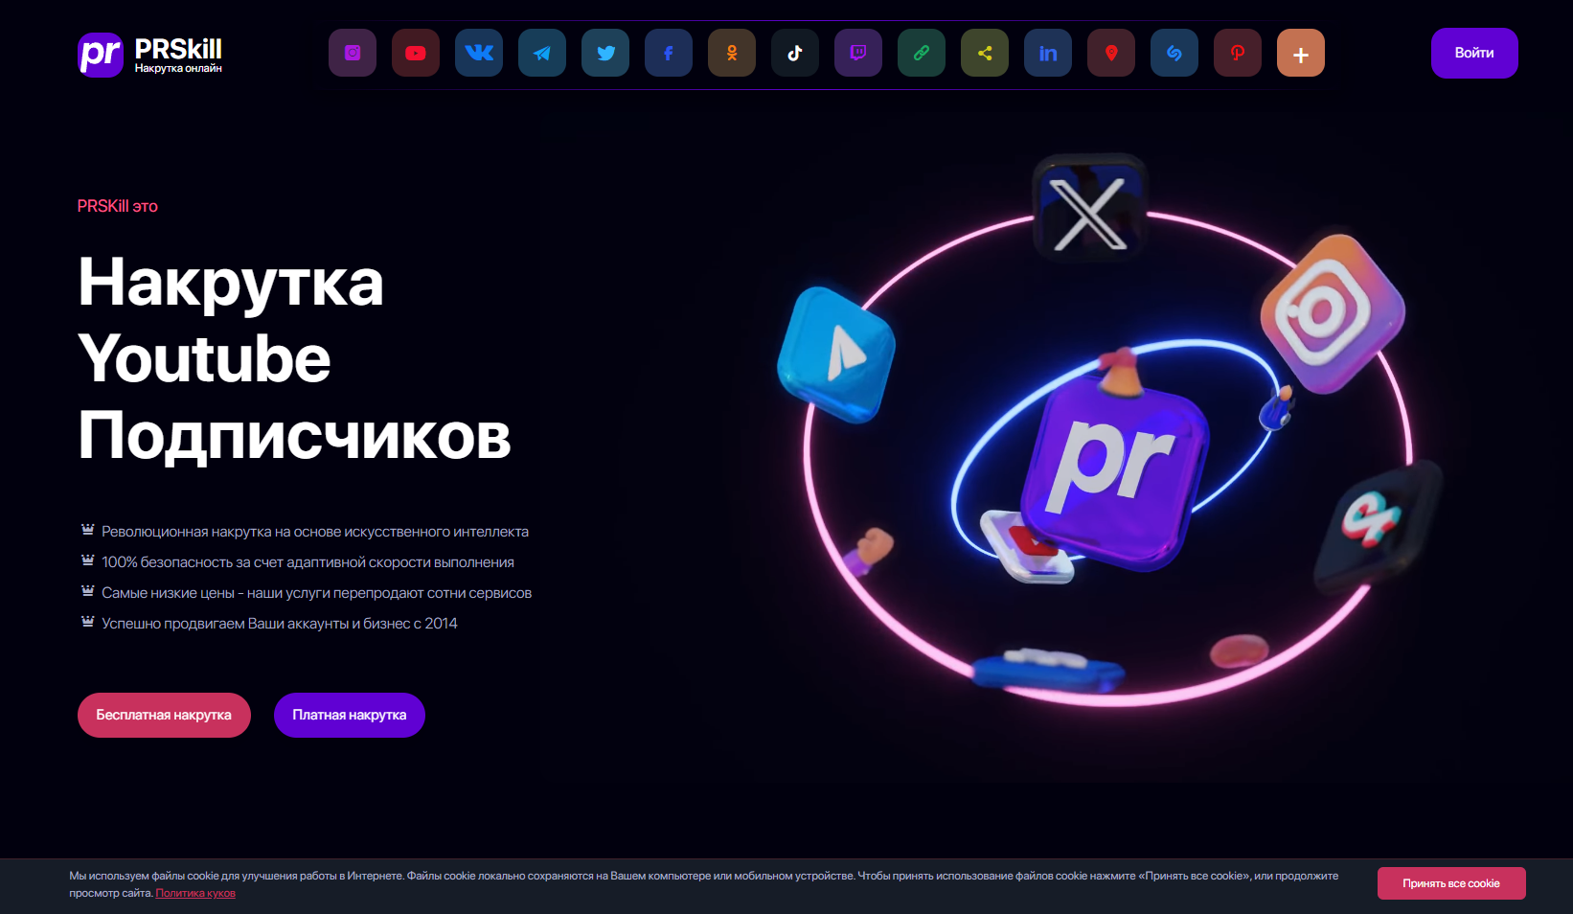
Task: Open the Facebook services icon
Action: point(669,53)
